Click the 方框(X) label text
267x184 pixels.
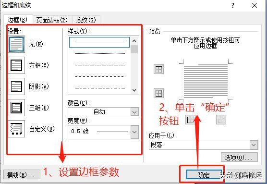[39, 65]
